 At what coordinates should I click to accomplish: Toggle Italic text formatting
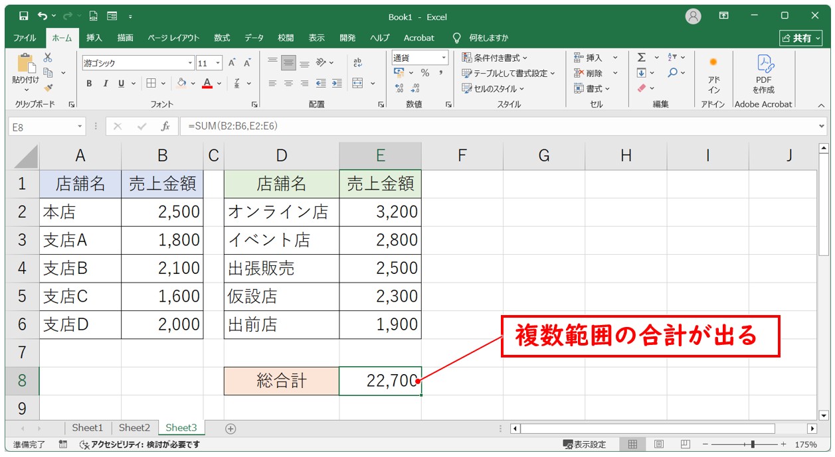click(105, 84)
